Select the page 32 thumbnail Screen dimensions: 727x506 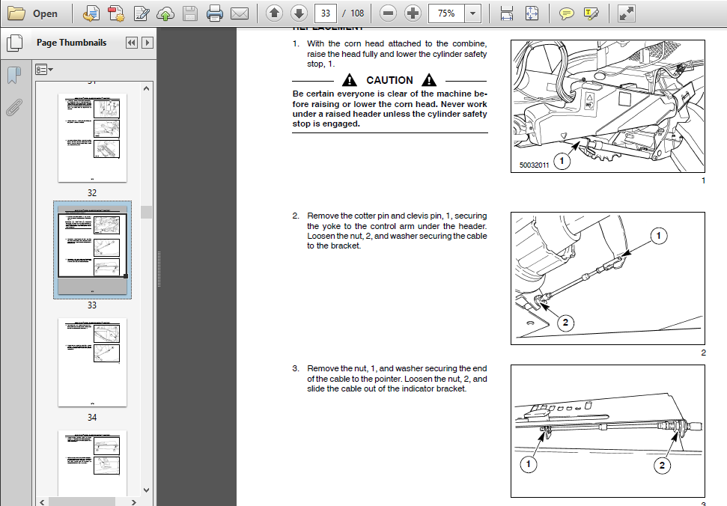(92, 138)
